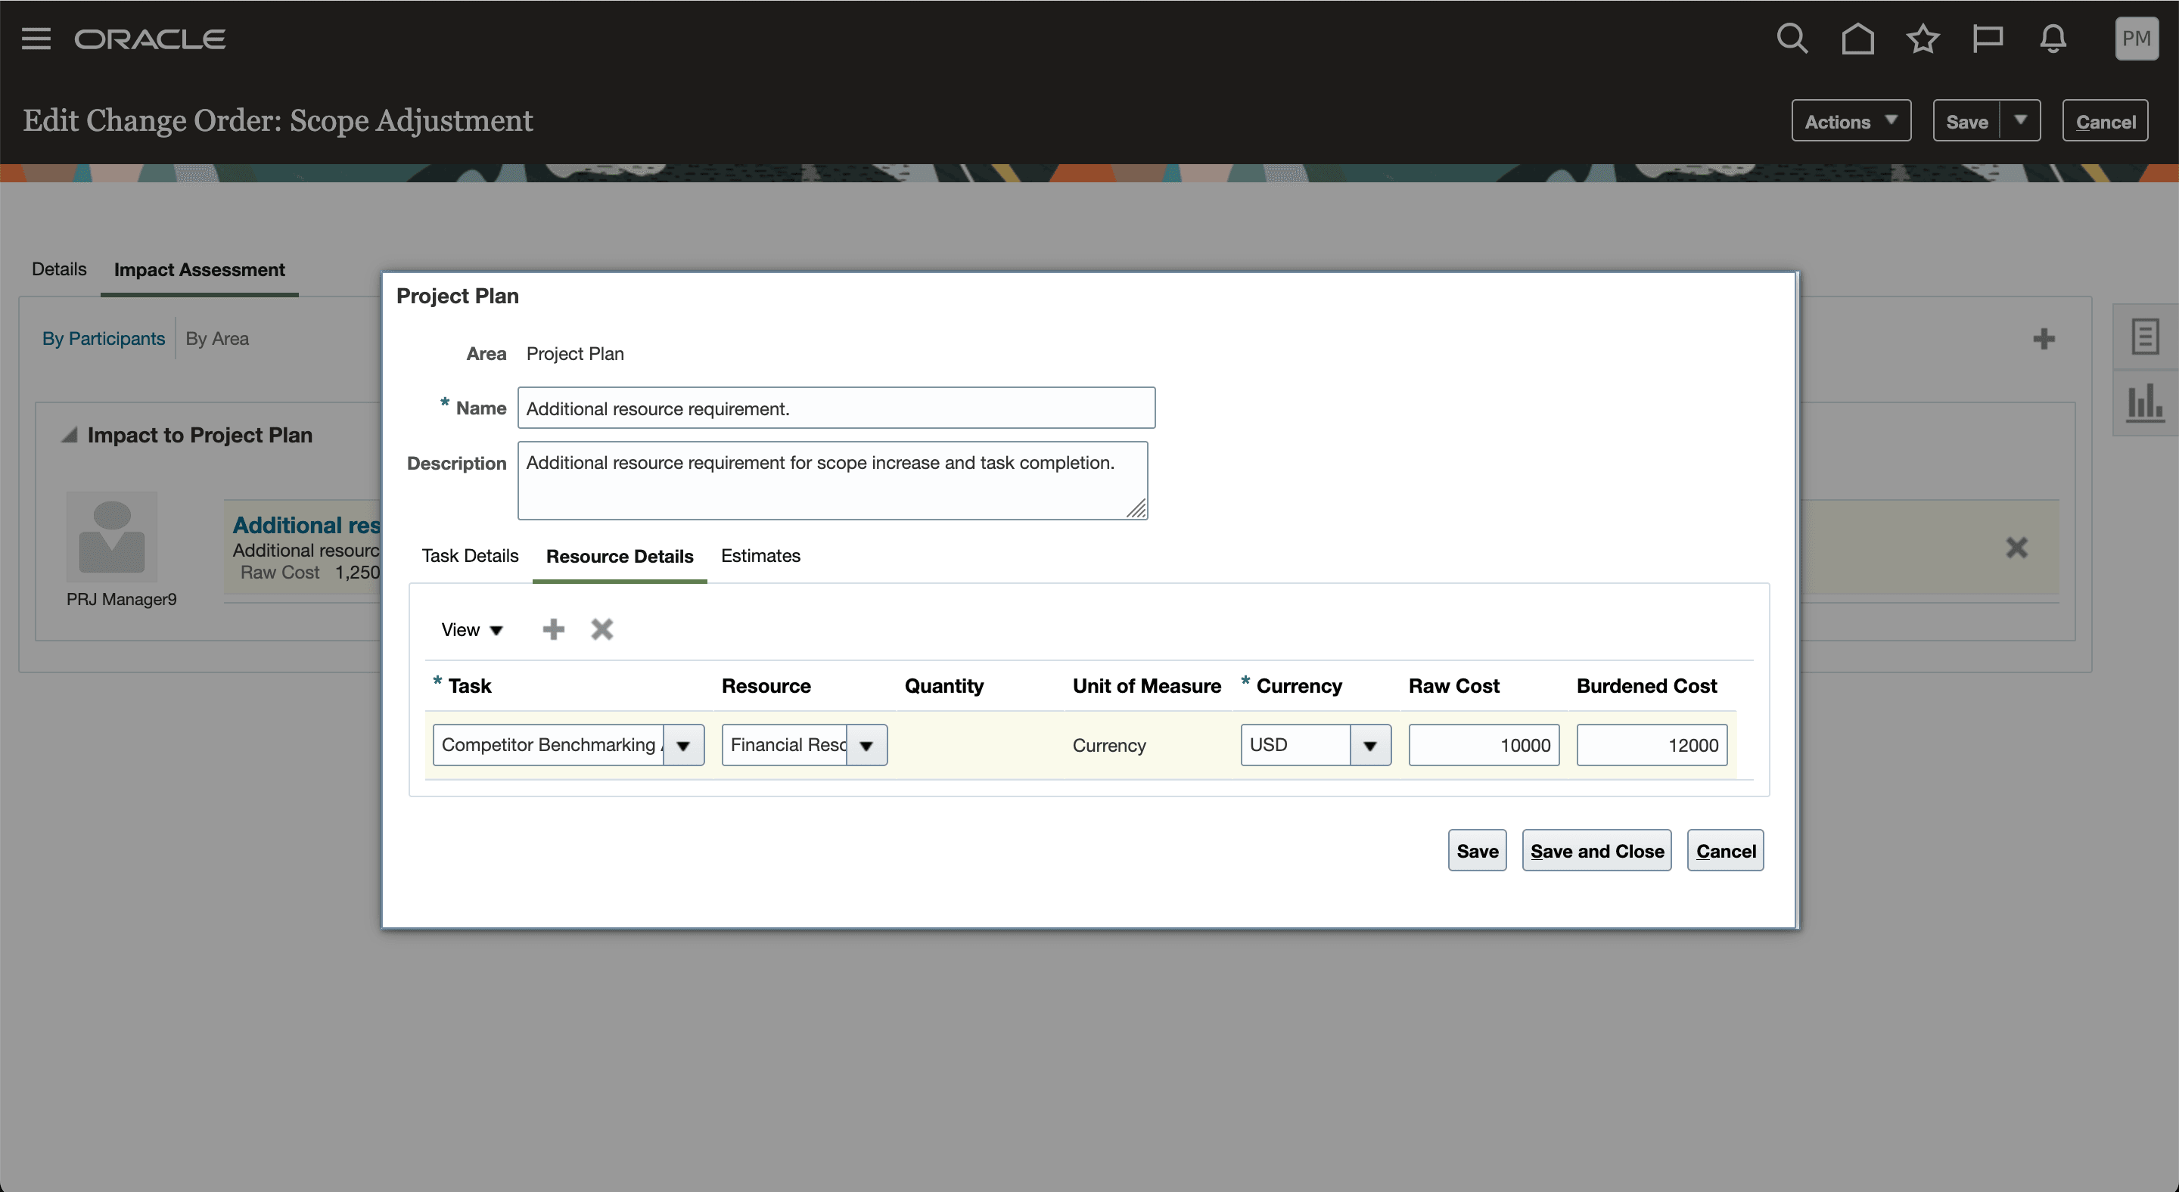Click the Raw Cost input field
This screenshot has height=1192, width=2179.
pos(1483,746)
